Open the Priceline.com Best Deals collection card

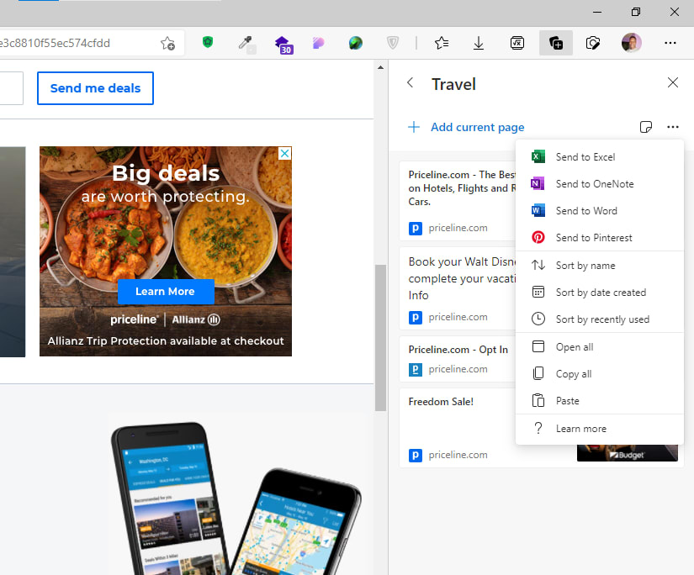coord(458,201)
